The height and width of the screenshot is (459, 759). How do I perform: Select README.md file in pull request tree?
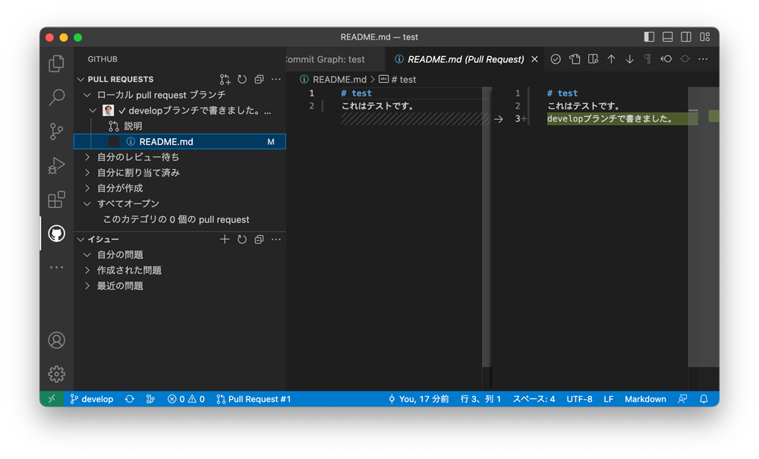pyautogui.click(x=180, y=142)
